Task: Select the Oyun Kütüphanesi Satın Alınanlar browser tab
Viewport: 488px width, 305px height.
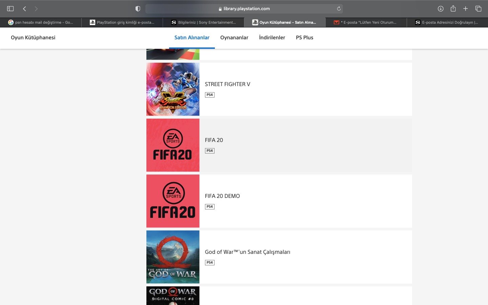Action: coord(285,22)
